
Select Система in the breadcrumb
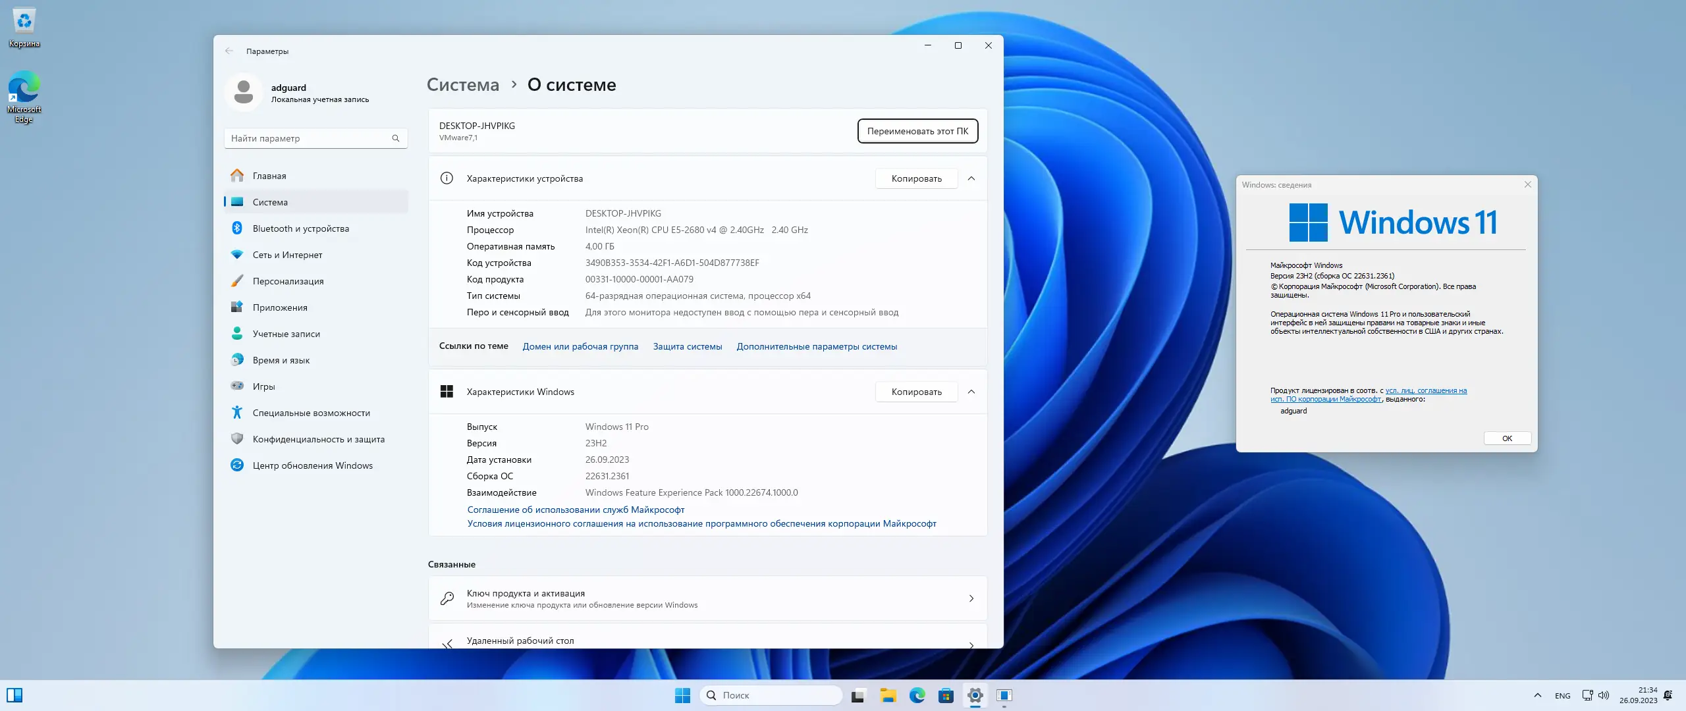[462, 84]
